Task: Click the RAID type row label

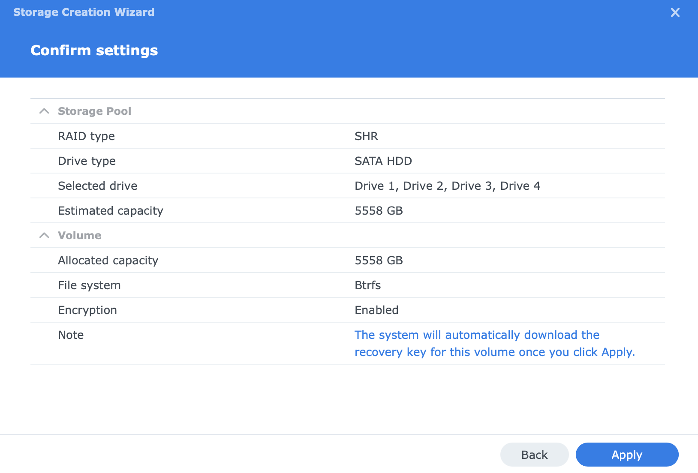Action: coord(86,136)
